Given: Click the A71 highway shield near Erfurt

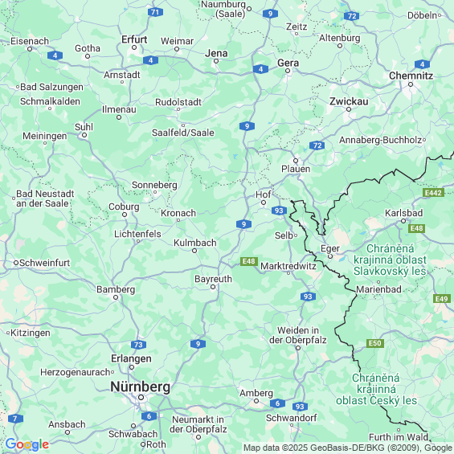Looking at the screenshot, I should [x=155, y=12].
